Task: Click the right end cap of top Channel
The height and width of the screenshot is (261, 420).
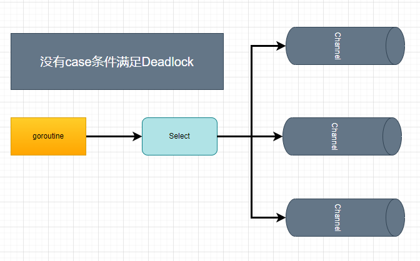Action: tap(396, 46)
